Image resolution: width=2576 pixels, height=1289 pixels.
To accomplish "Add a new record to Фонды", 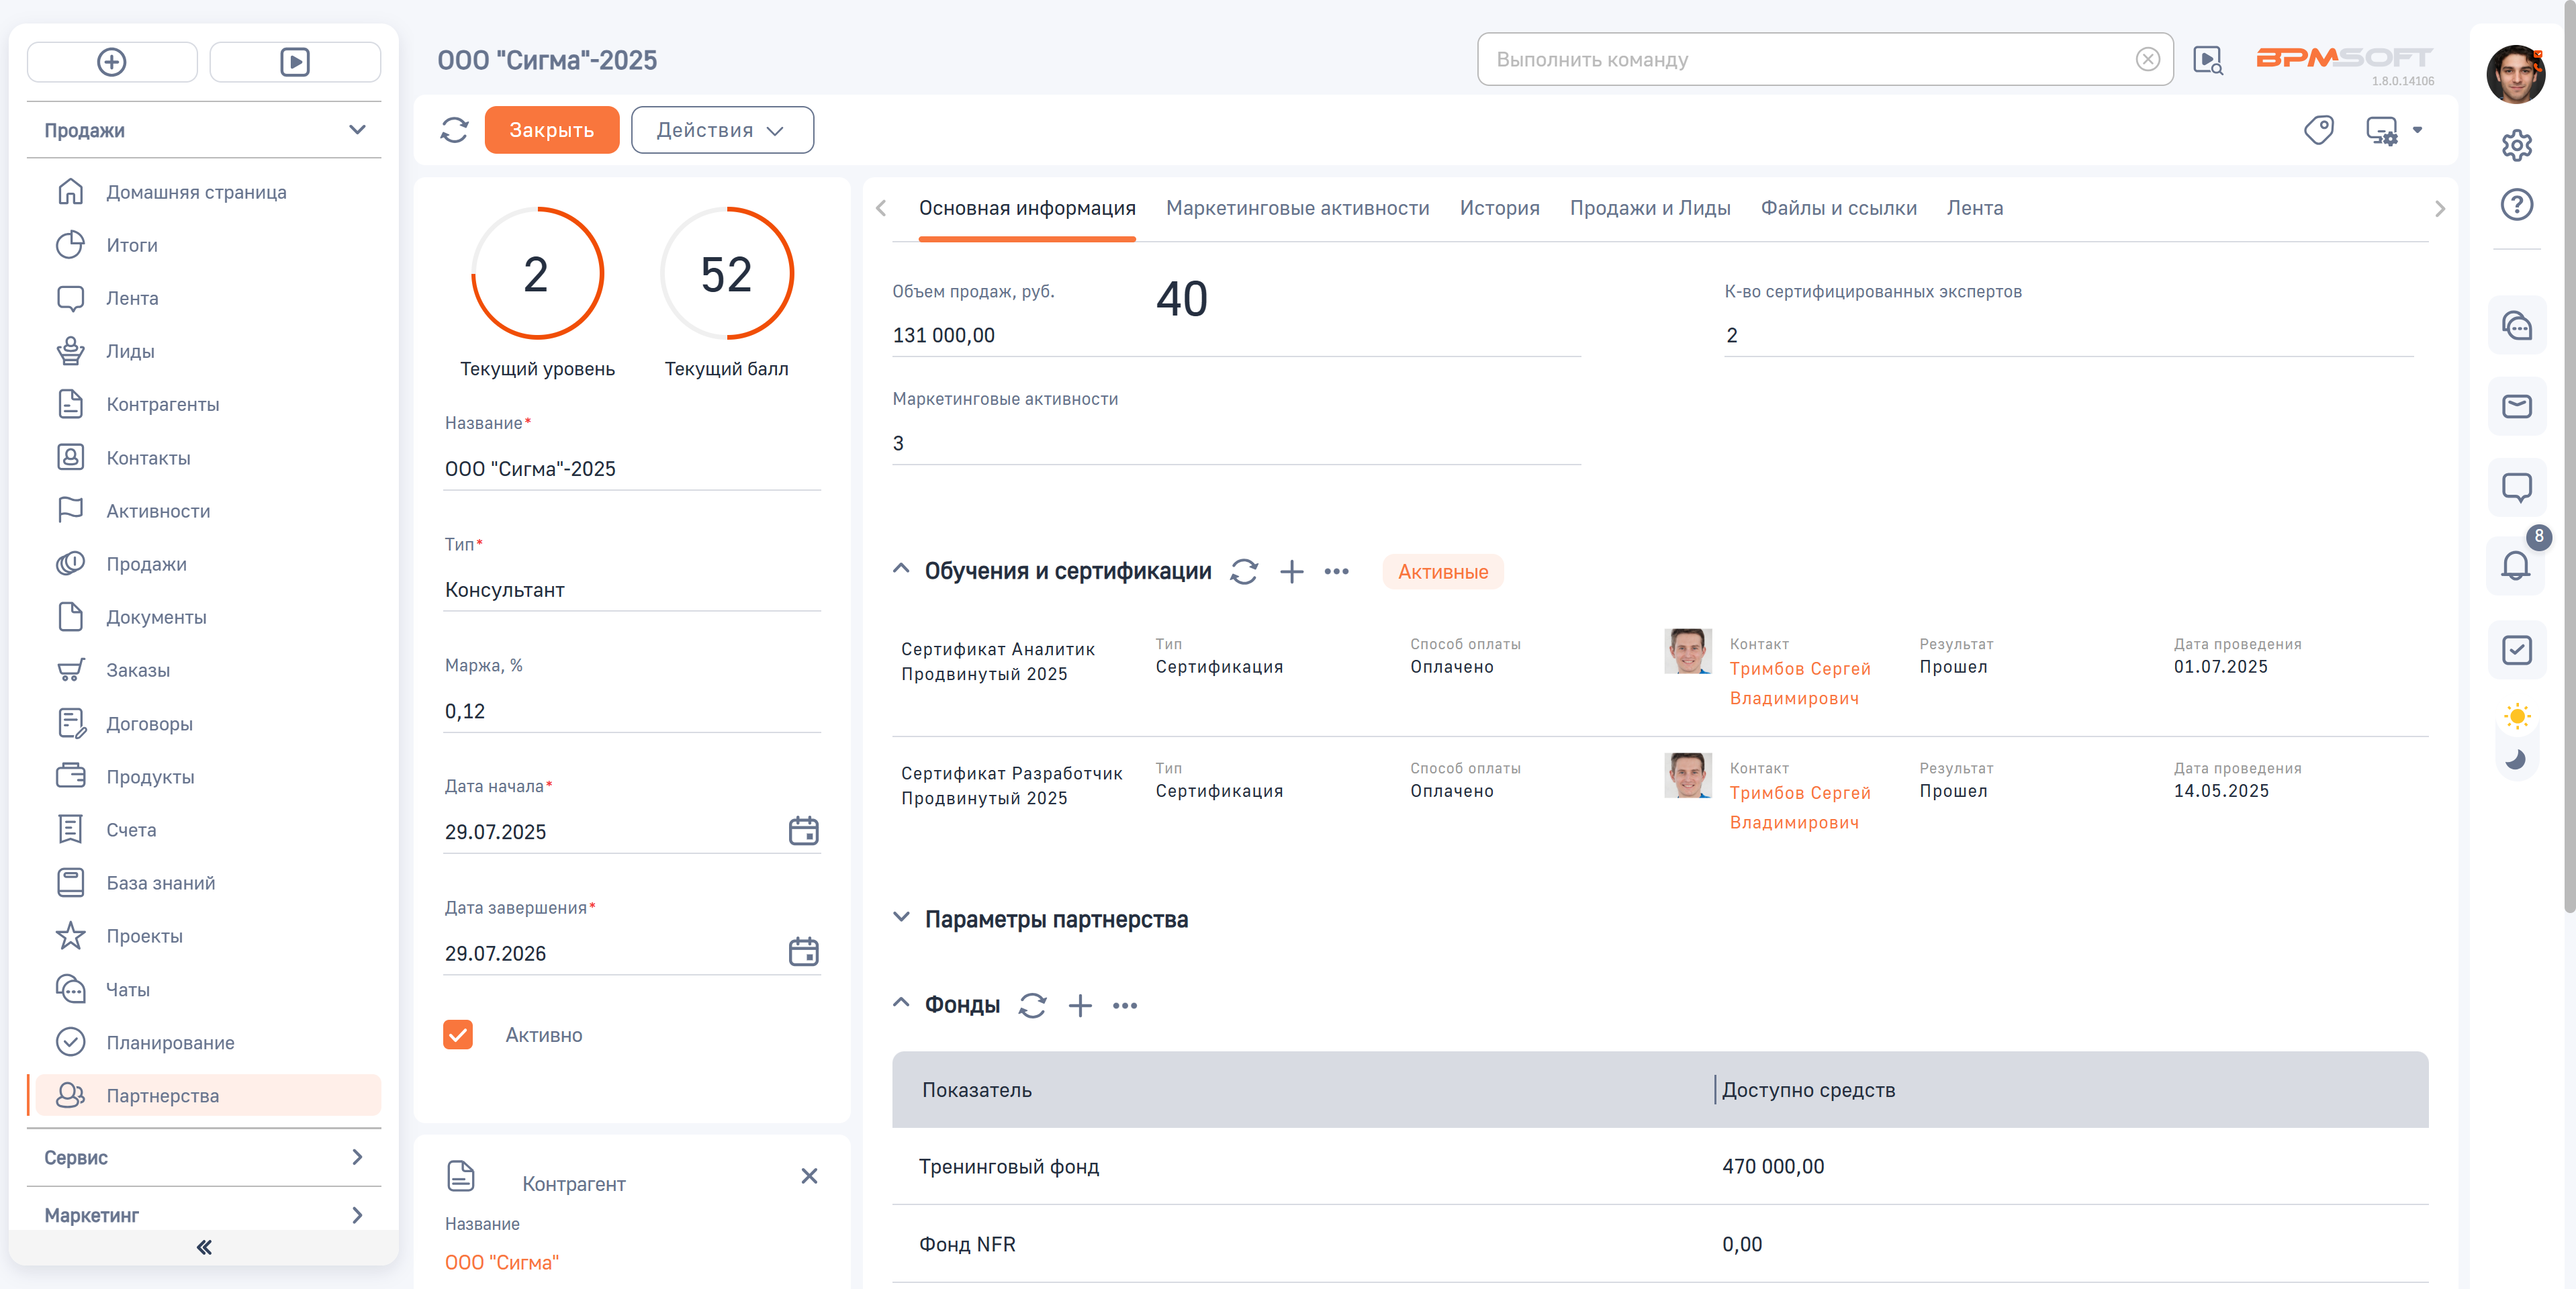I will point(1080,1005).
